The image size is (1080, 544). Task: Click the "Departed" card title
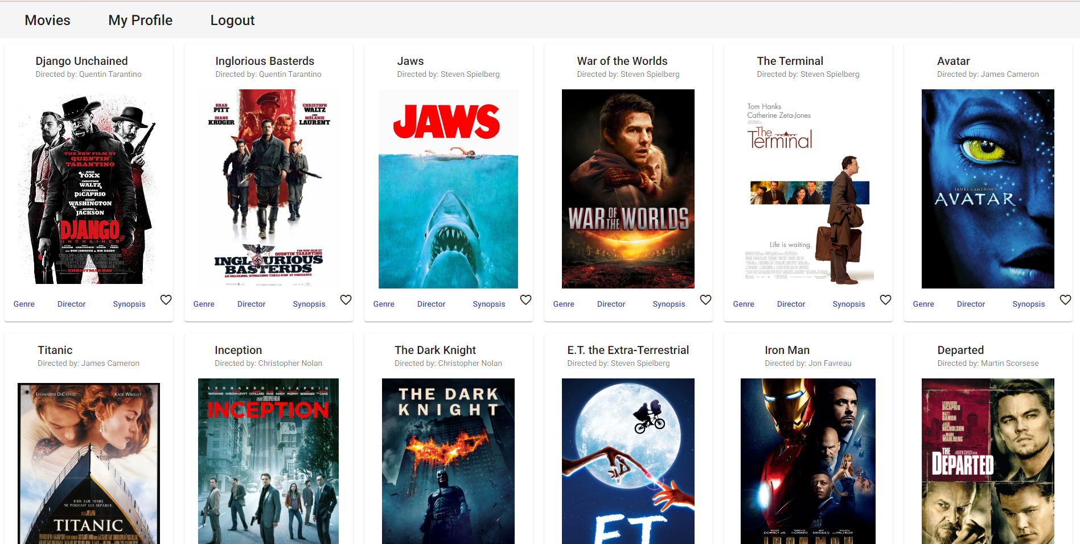(960, 350)
